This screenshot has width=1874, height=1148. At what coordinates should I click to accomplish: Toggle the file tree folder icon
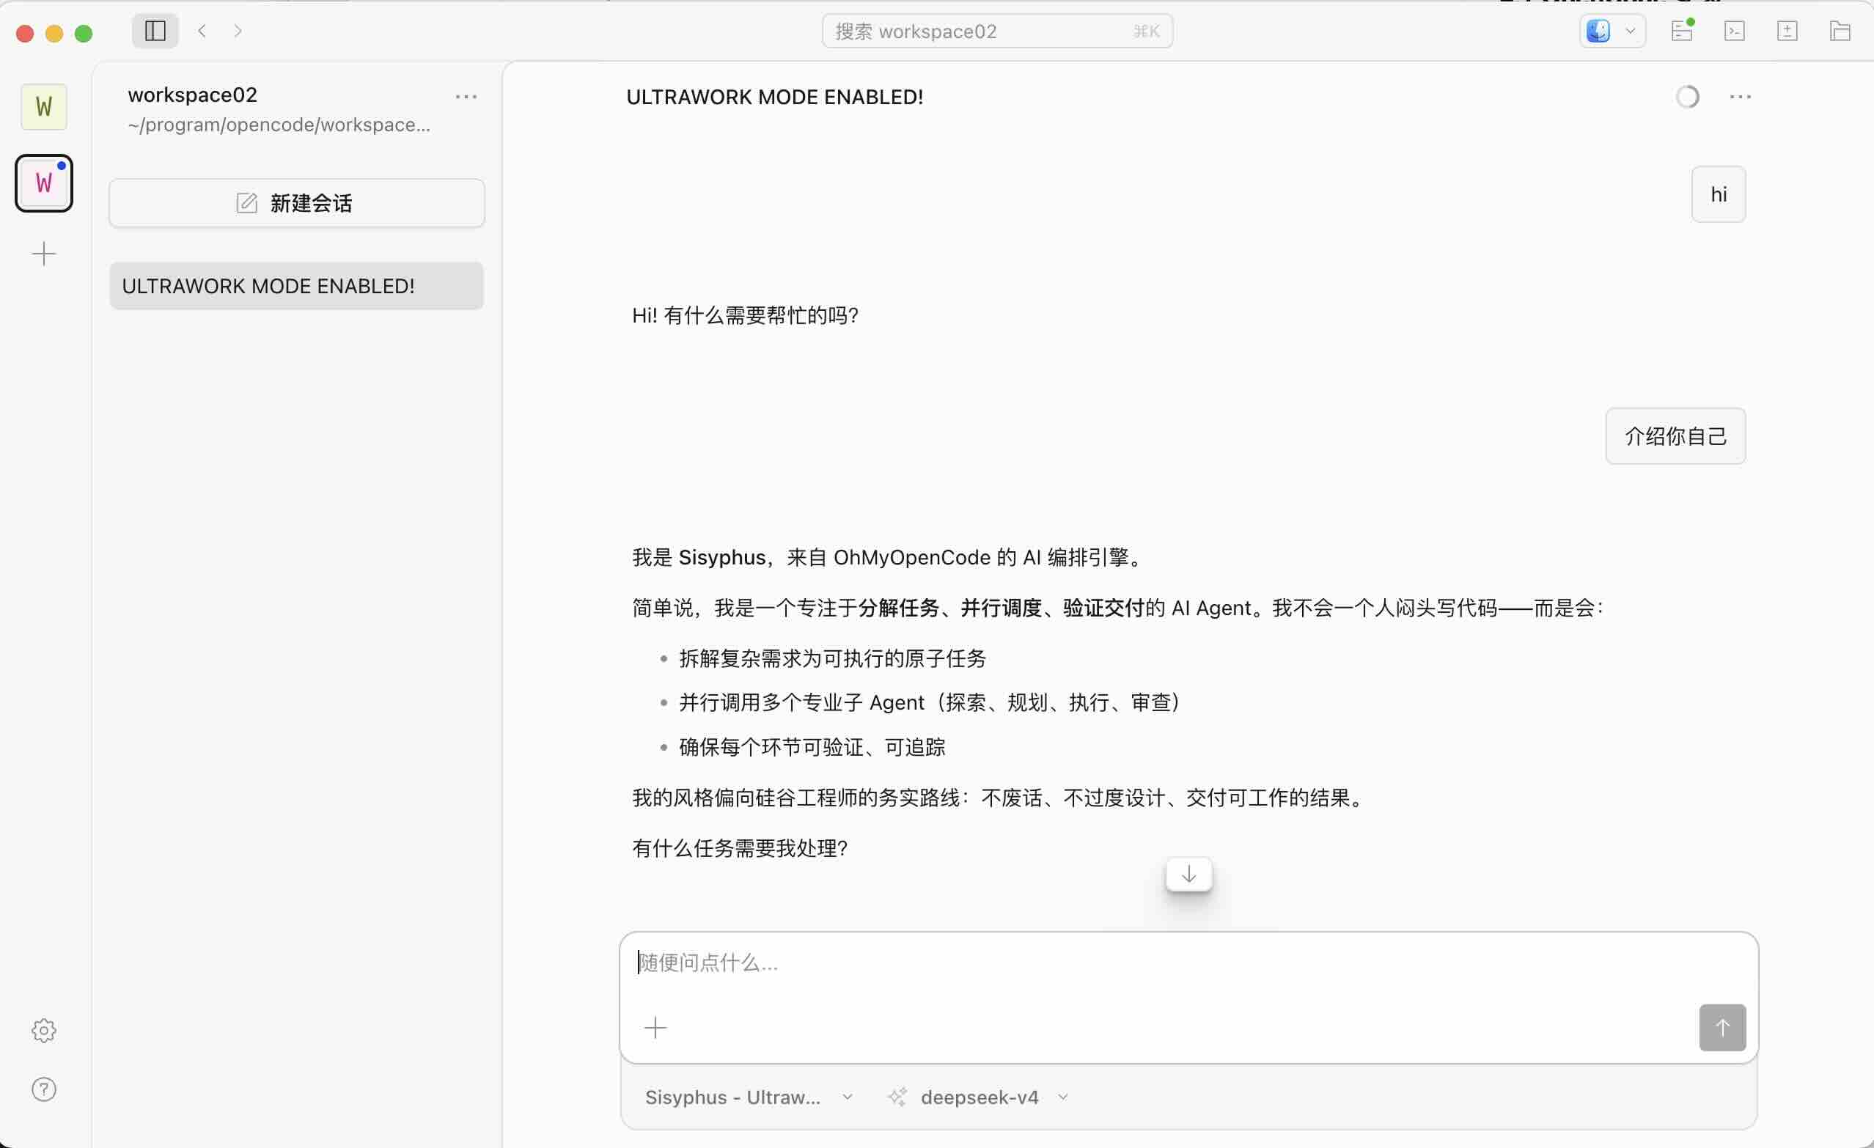pyautogui.click(x=1840, y=32)
